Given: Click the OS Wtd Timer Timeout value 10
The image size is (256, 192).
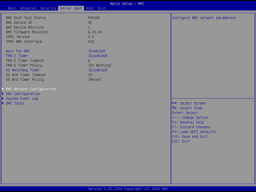Looking at the screenshot, I should tap(90, 75).
